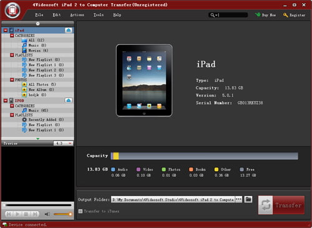Select Recently Added playlist icon
Viewport: 312px width, 228px height.
pyautogui.click(x=24, y=119)
